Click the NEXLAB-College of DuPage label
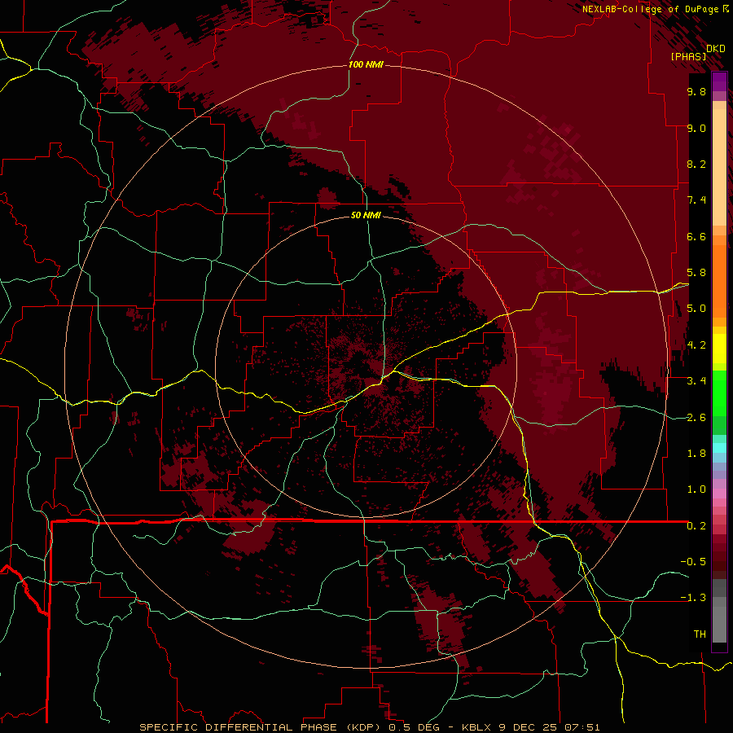The image size is (733, 733). coord(651,9)
